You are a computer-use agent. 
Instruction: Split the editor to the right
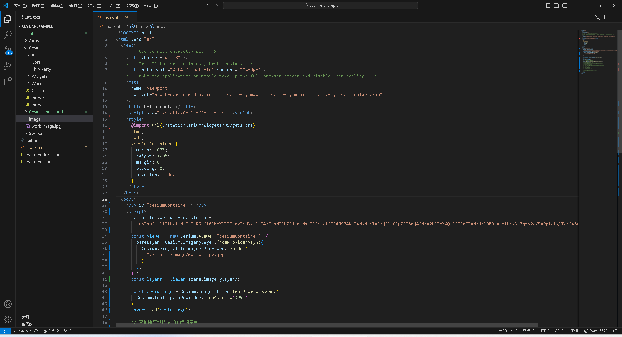(x=606, y=17)
